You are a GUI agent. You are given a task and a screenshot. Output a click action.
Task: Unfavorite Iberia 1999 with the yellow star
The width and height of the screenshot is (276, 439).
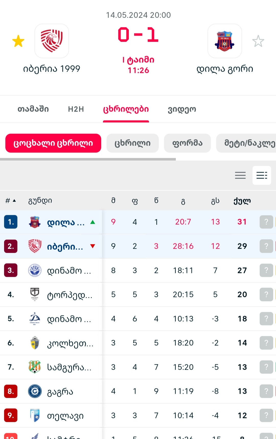[18, 41]
